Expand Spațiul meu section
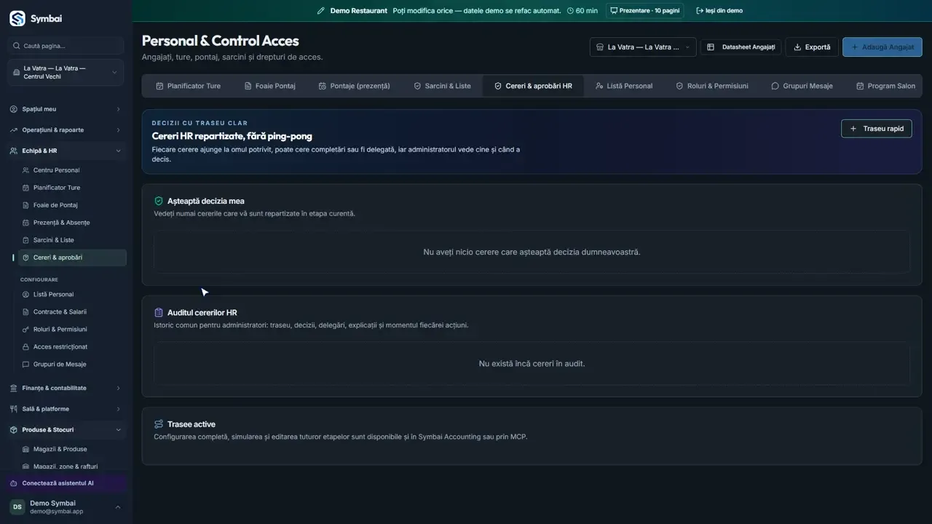Image resolution: width=932 pixels, height=524 pixels. (66, 109)
